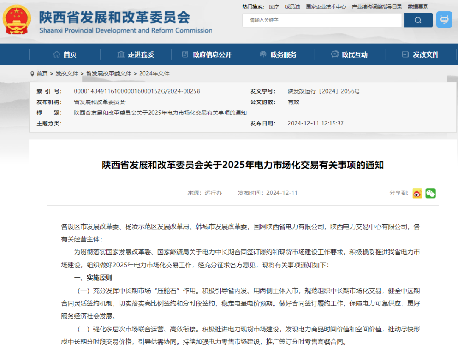This screenshot has width=458, height=349.
Task: Share article to WeChat
Action: [430, 193]
